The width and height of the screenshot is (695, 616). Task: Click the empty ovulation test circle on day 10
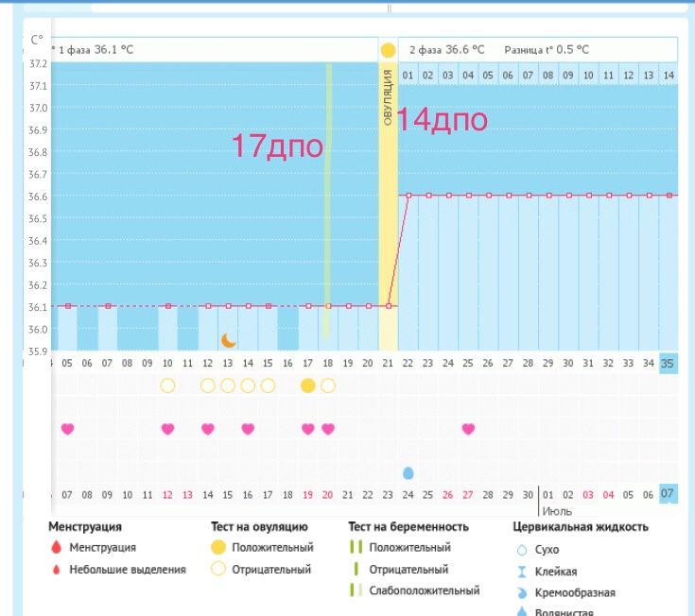coord(168,385)
